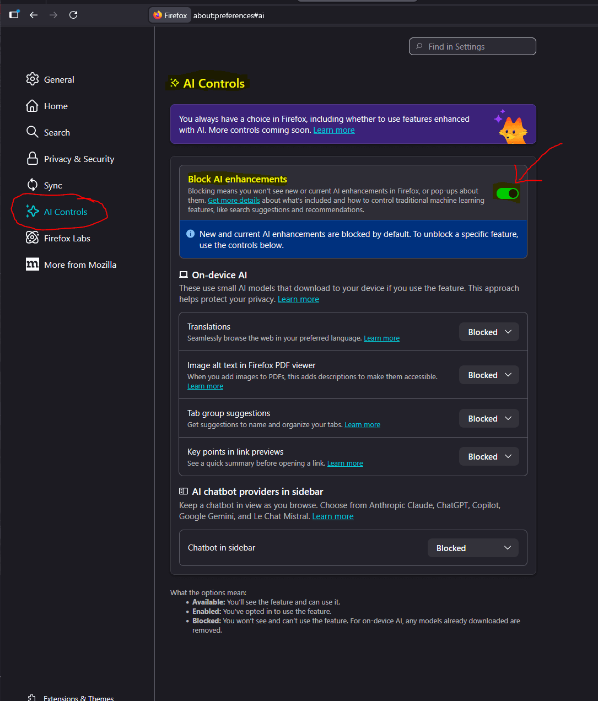Click the magnifier icon in Find in Settings

point(419,46)
